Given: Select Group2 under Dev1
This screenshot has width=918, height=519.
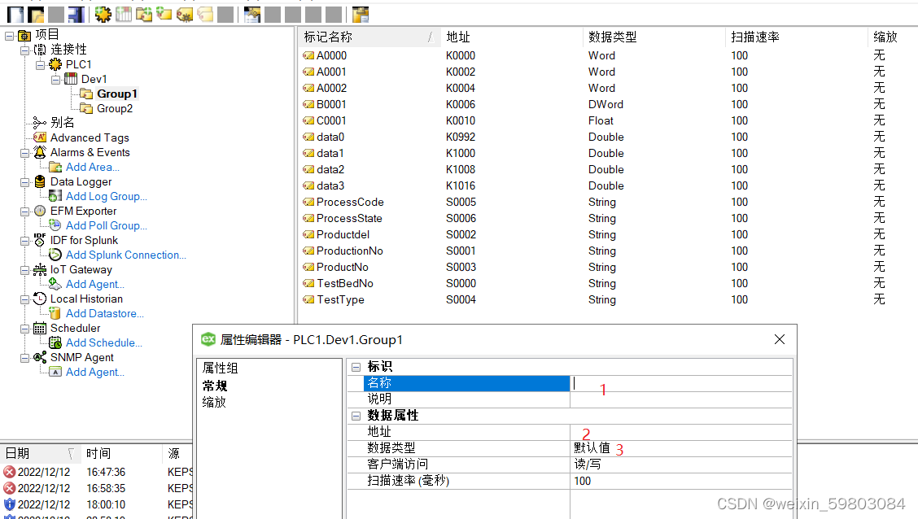Looking at the screenshot, I should click(117, 108).
